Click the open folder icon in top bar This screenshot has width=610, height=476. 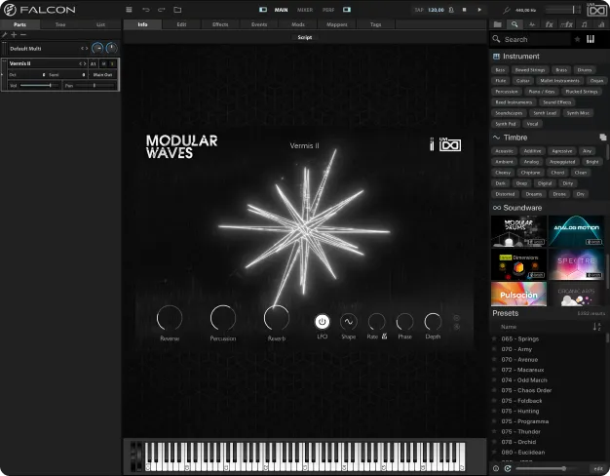click(177, 10)
